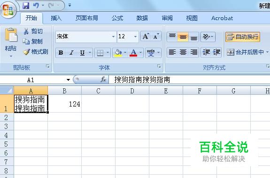The image size is (270, 178).
Task: Open the fill color palette arrow
Action: [x=125, y=53]
